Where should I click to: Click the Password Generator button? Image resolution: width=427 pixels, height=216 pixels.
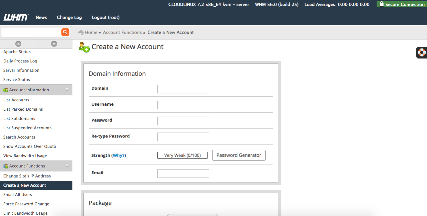click(239, 155)
